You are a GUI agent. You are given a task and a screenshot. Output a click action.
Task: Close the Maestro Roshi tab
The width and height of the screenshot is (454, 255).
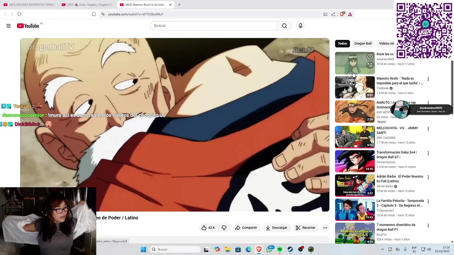coord(170,5)
